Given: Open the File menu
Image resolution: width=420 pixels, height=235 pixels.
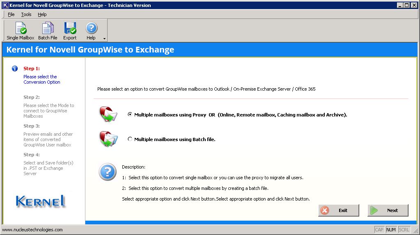Looking at the screenshot, I should pos(11,14).
